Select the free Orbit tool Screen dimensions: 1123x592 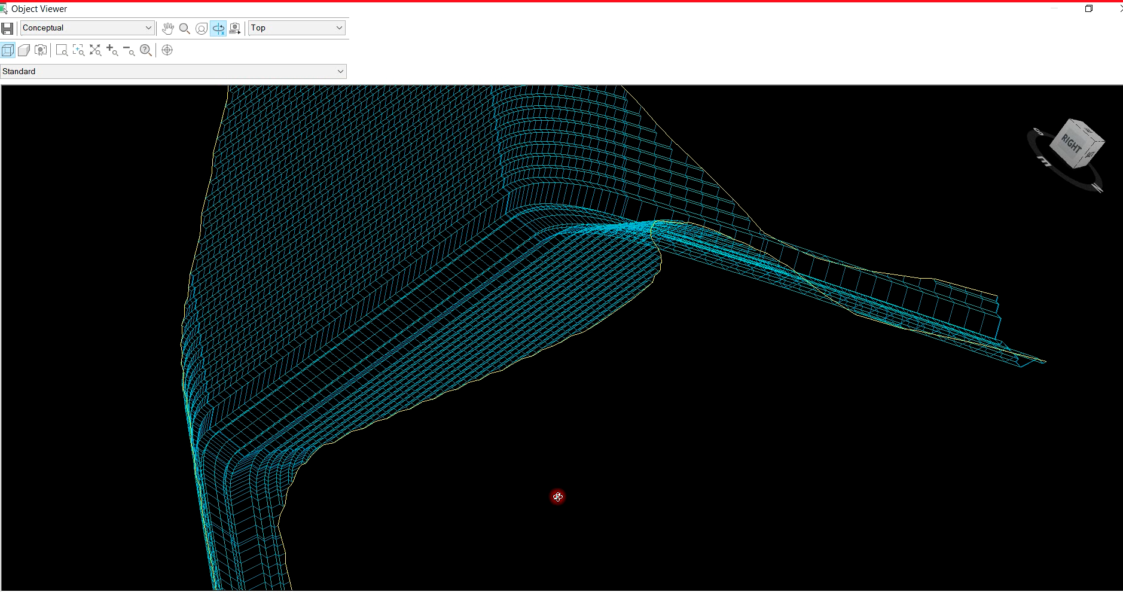point(201,28)
